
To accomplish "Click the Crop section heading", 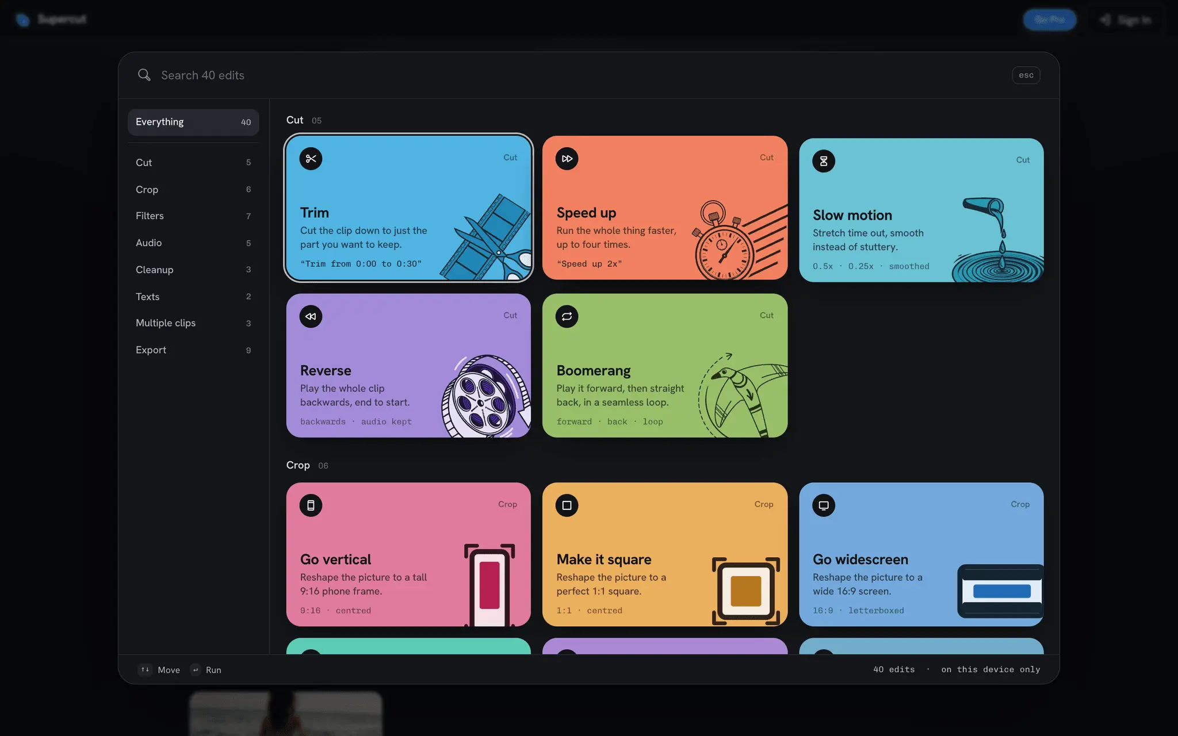I will (x=298, y=465).
